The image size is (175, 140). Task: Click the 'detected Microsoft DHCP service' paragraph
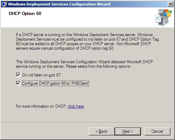point(84,64)
